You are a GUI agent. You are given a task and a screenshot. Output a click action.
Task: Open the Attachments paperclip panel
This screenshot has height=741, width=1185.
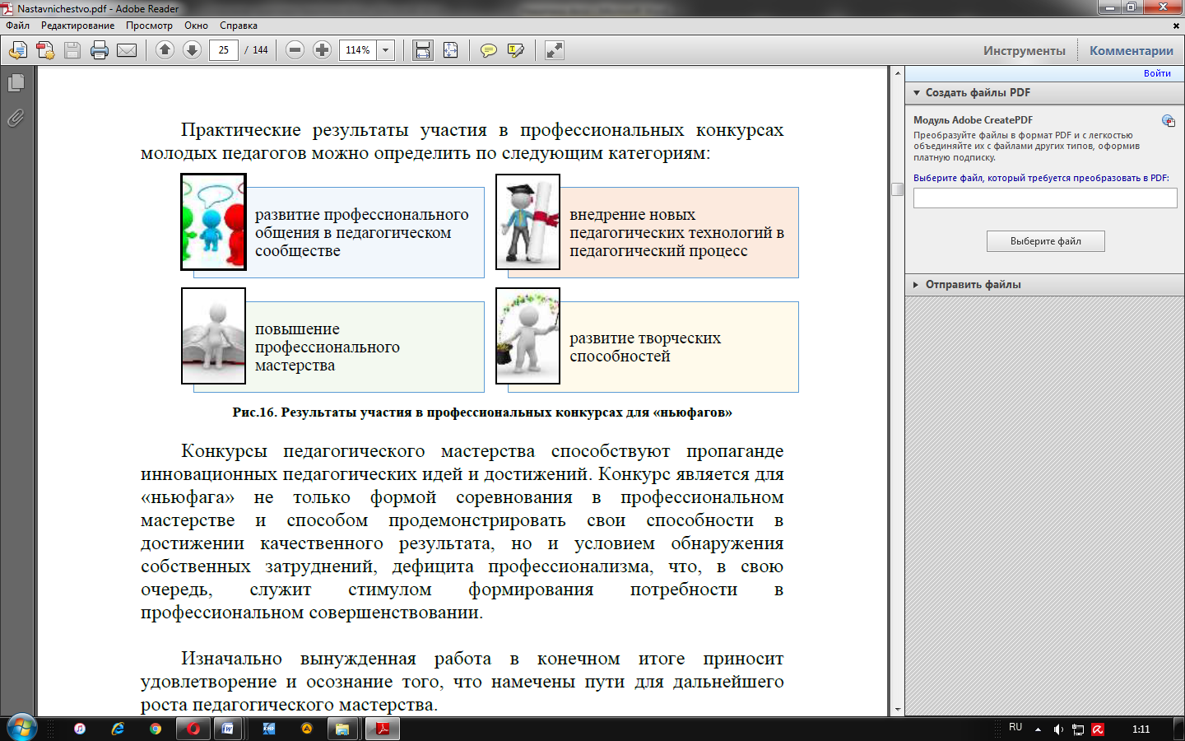pyautogui.click(x=16, y=119)
